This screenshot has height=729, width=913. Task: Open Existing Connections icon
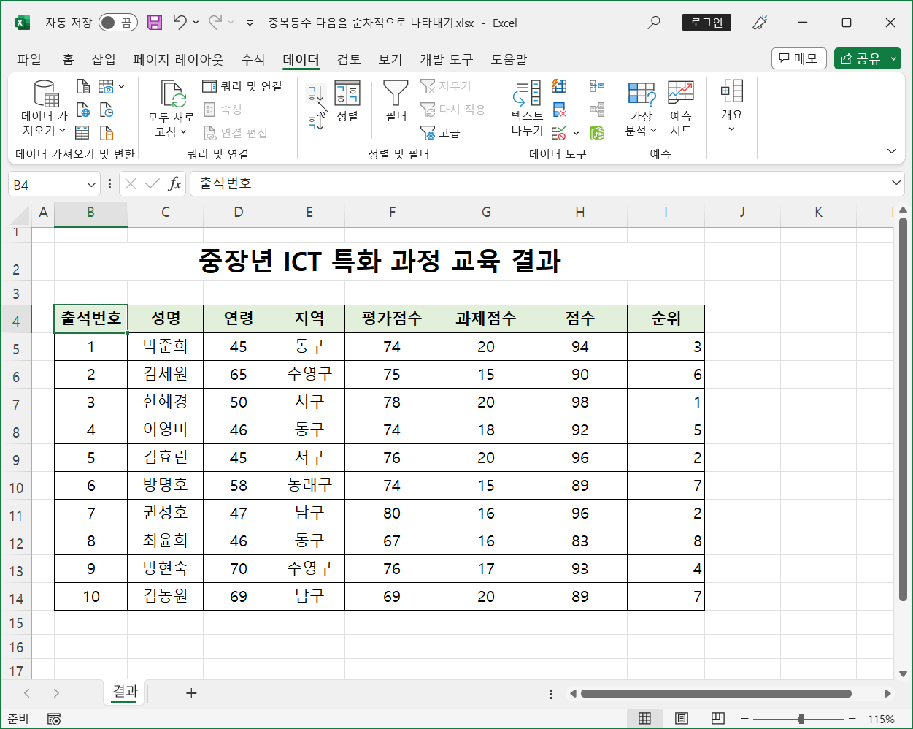coord(107,133)
